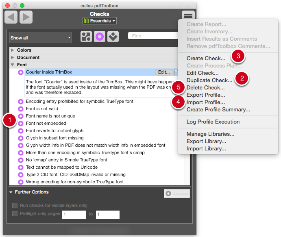Select the Fixups view icon

coord(113,37)
